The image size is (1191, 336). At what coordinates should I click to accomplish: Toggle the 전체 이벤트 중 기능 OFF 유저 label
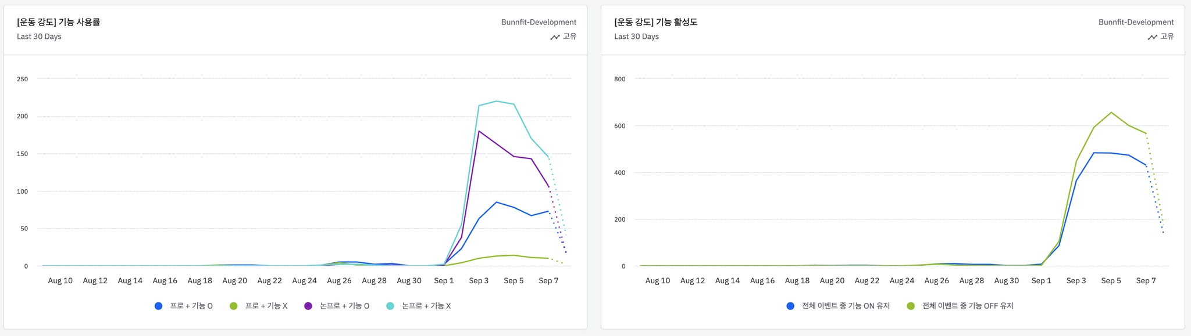click(968, 306)
